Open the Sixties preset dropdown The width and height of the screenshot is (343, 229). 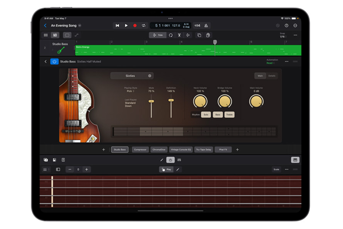click(x=131, y=76)
